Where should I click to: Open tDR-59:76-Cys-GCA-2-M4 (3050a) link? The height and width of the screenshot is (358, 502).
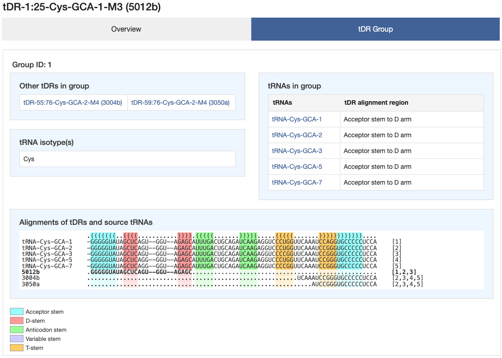(181, 102)
